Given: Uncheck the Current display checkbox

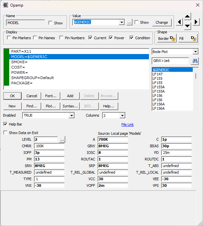Looking at the screenshot, I should point(90,38).
